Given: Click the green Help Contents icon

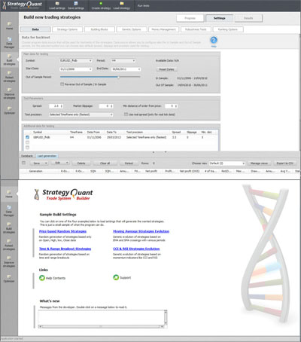Looking at the screenshot, I should point(42,278).
